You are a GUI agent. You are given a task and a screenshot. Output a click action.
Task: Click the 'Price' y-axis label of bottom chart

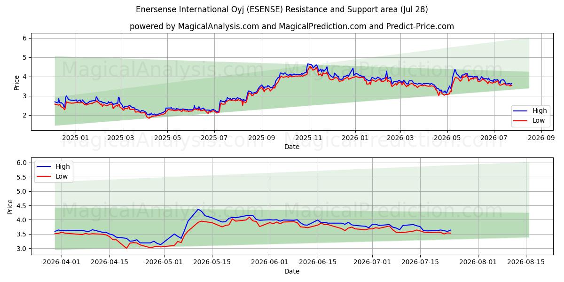coord(11,206)
